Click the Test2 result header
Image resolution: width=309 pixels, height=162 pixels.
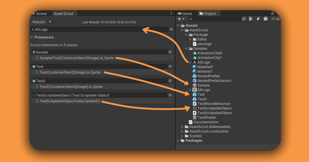coord(102,81)
